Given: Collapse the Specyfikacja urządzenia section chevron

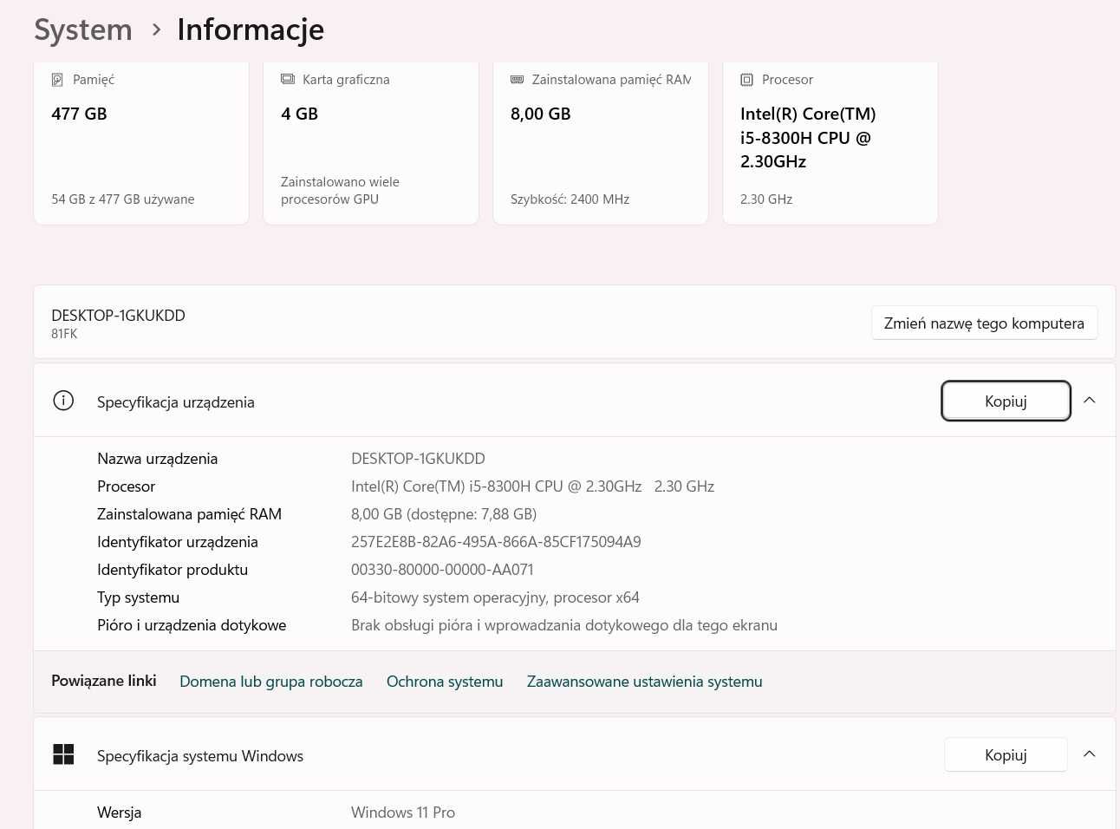Looking at the screenshot, I should click(1090, 401).
